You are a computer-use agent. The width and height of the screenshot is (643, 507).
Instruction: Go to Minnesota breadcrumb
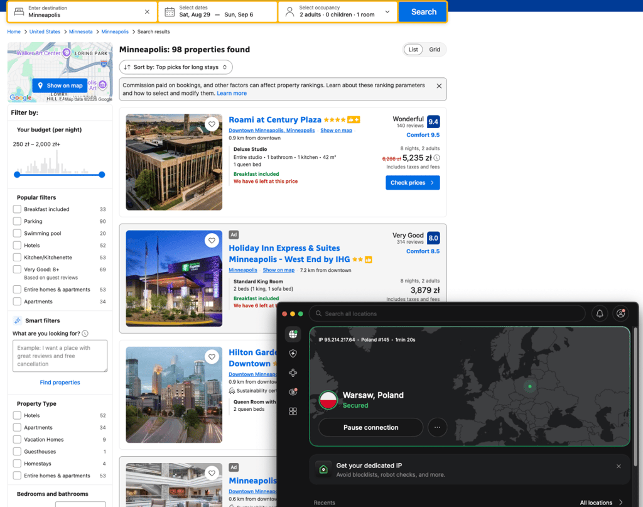tap(81, 31)
